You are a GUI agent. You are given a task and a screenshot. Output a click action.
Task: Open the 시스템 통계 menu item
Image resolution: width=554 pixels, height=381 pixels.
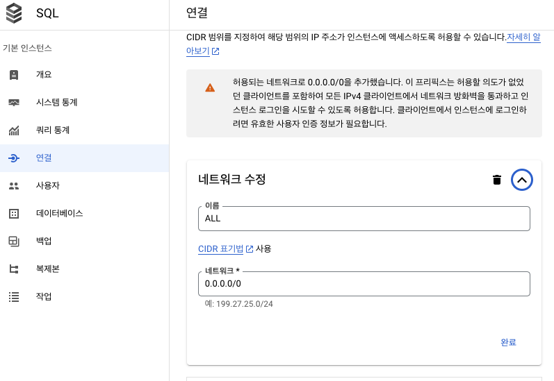pyautogui.click(x=84, y=103)
